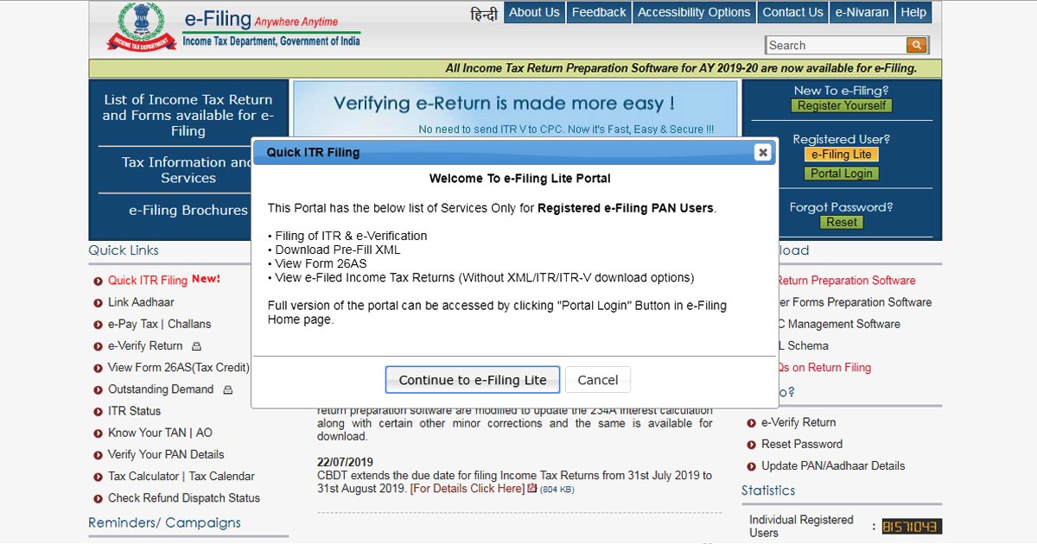Switch language to Hindi
The image size is (1037, 544).
(x=484, y=13)
